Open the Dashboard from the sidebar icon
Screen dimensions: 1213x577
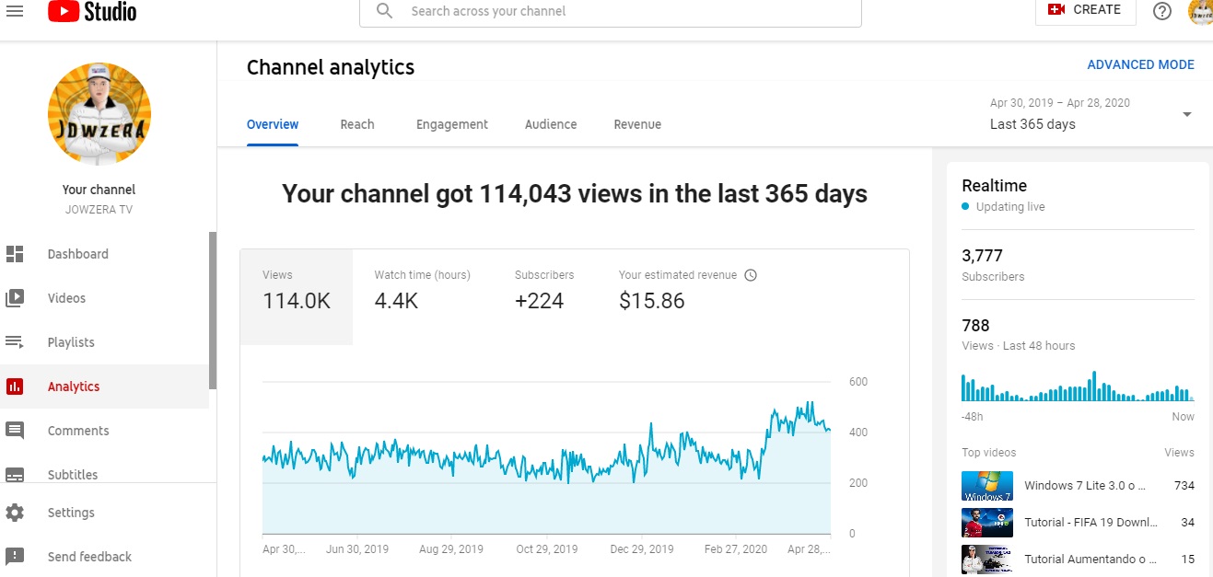[x=17, y=254]
